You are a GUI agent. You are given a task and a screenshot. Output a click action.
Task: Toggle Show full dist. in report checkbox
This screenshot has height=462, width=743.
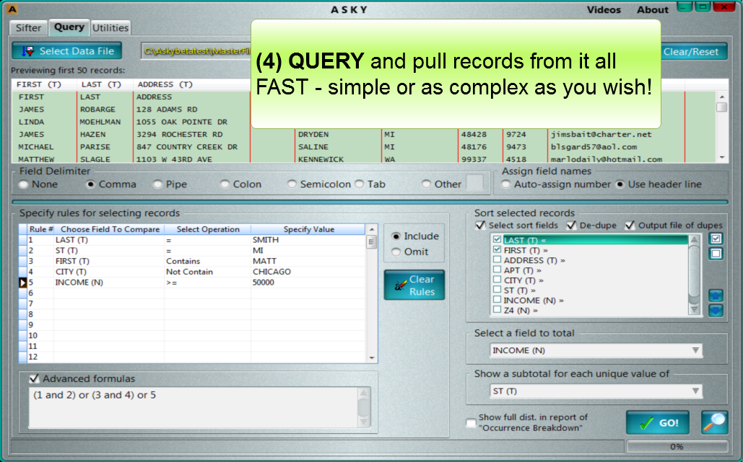[x=471, y=423]
